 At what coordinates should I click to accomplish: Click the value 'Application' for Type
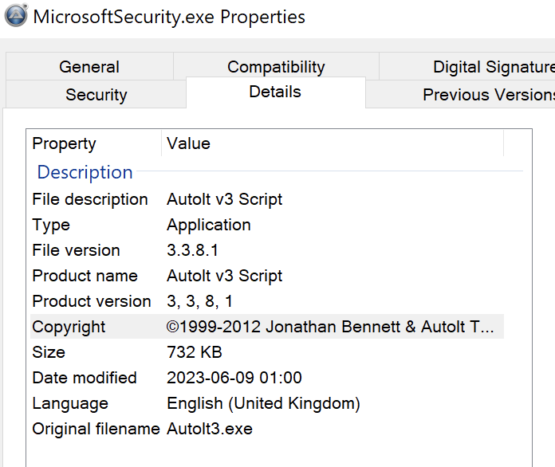(x=209, y=225)
